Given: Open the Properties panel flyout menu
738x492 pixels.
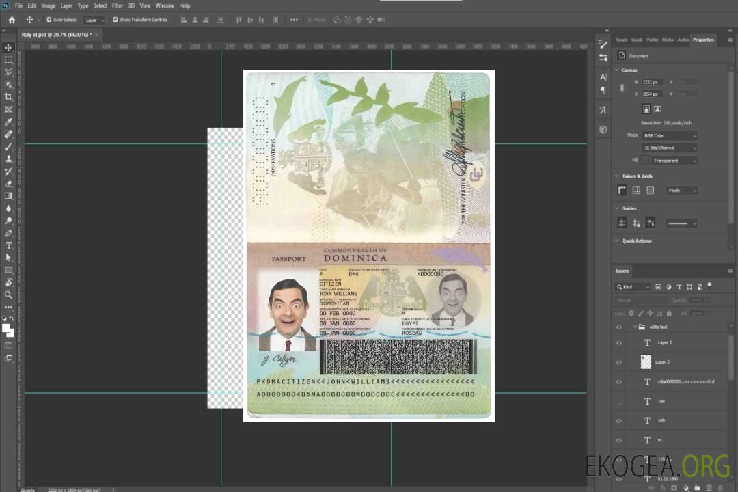Looking at the screenshot, I should tap(730, 40).
